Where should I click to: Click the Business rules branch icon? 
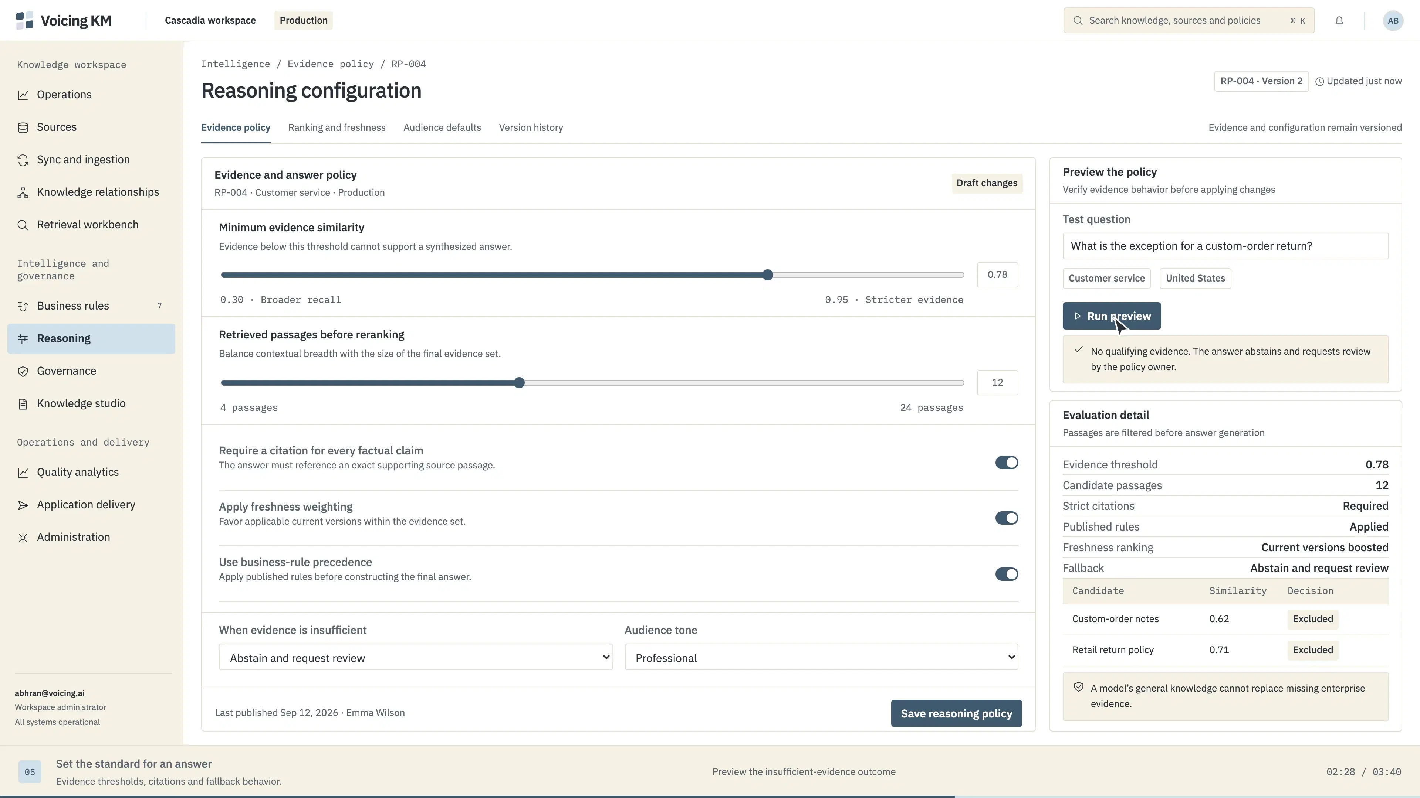click(x=23, y=306)
